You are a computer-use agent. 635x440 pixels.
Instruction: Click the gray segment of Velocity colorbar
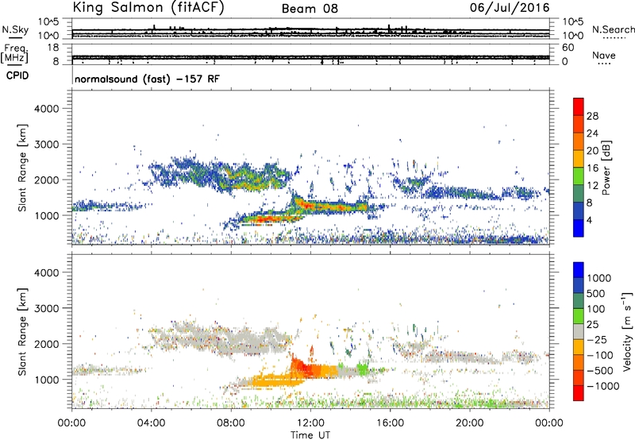(x=579, y=332)
